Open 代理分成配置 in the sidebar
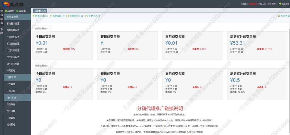 coord(13,50)
